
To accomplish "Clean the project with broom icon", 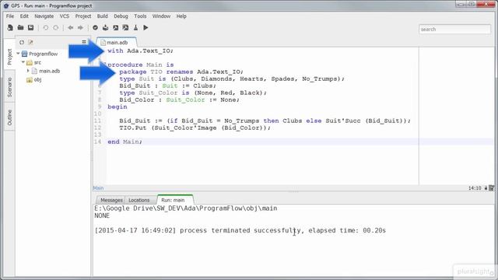I will coord(135,28).
